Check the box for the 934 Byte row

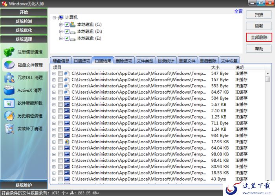tap(60, 135)
